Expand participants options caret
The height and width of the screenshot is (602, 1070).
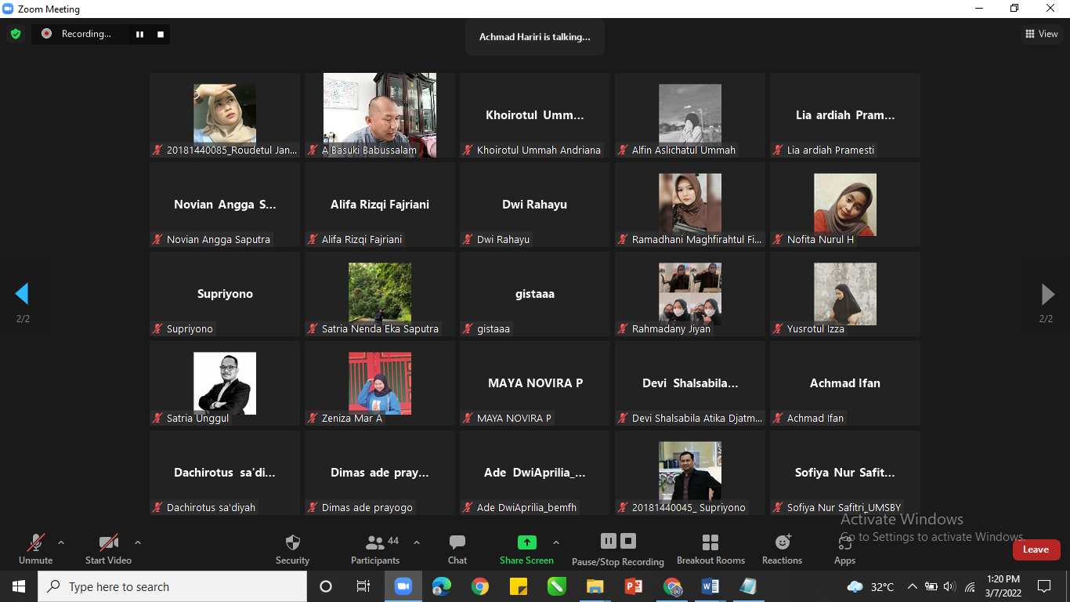[x=417, y=542]
